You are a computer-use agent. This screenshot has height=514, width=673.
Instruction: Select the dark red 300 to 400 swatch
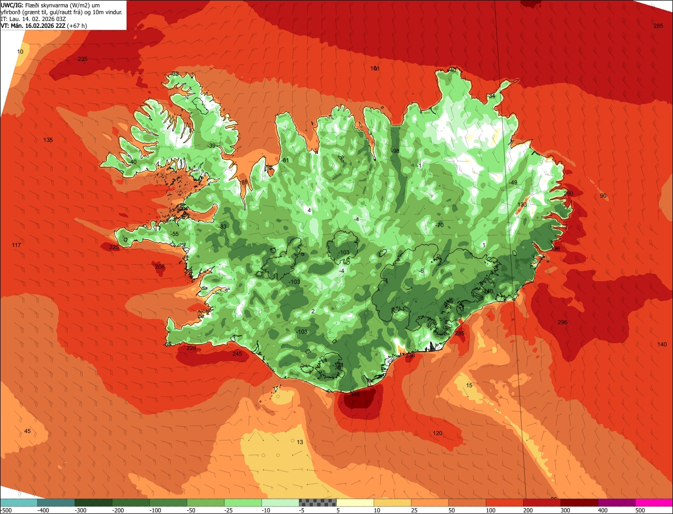(x=579, y=502)
